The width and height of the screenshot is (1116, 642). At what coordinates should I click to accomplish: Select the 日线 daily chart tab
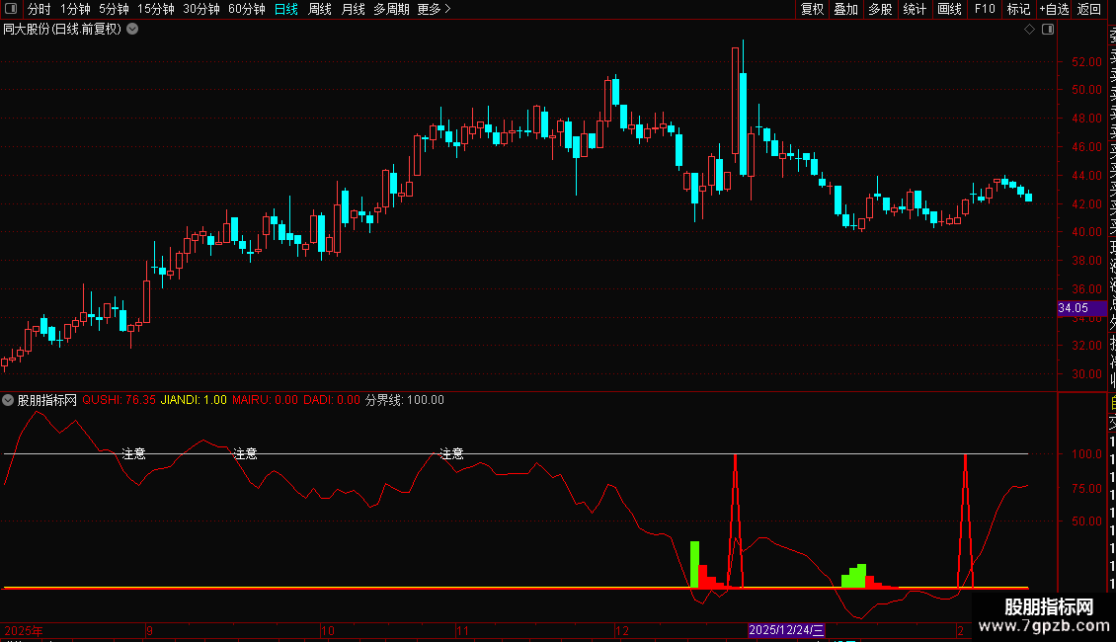click(x=286, y=9)
